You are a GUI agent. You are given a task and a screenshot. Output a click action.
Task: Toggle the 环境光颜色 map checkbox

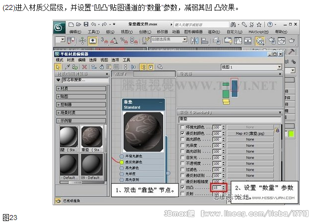(182, 127)
